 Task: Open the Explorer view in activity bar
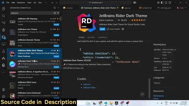tap(4, 9)
